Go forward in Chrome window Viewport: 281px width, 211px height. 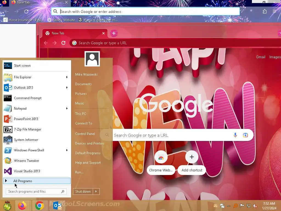pos(55,43)
